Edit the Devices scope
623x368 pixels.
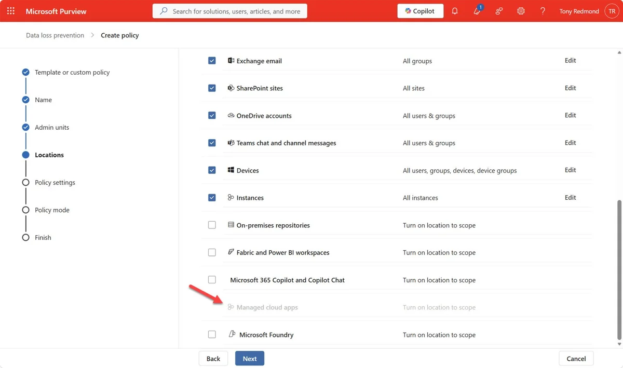click(570, 170)
